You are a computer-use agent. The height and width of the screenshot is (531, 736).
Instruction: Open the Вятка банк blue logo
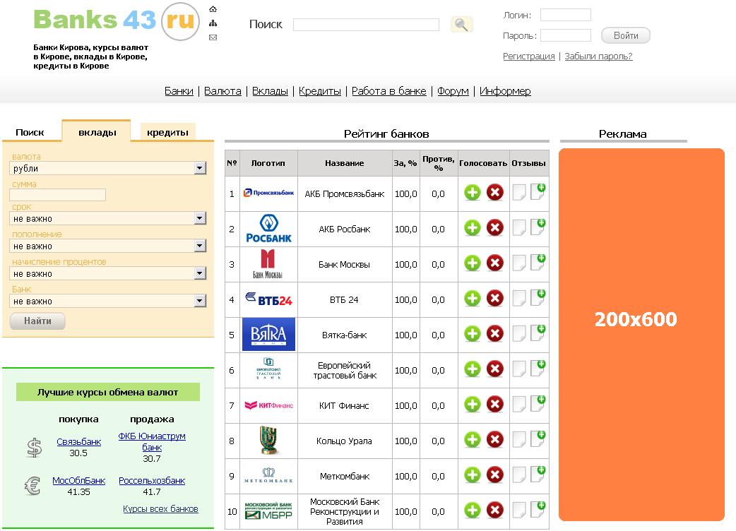pos(268,335)
